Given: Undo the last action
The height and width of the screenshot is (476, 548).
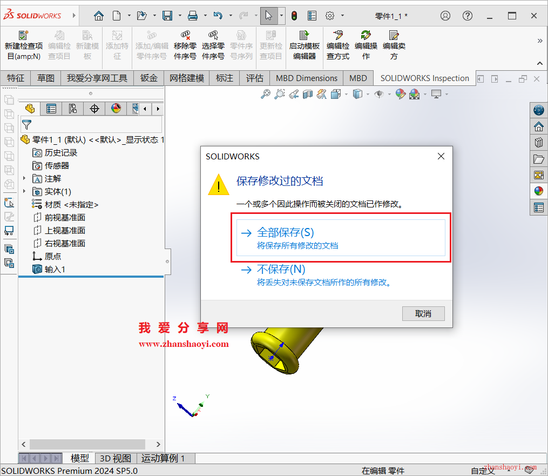Looking at the screenshot, I should [x=218, y=16].
